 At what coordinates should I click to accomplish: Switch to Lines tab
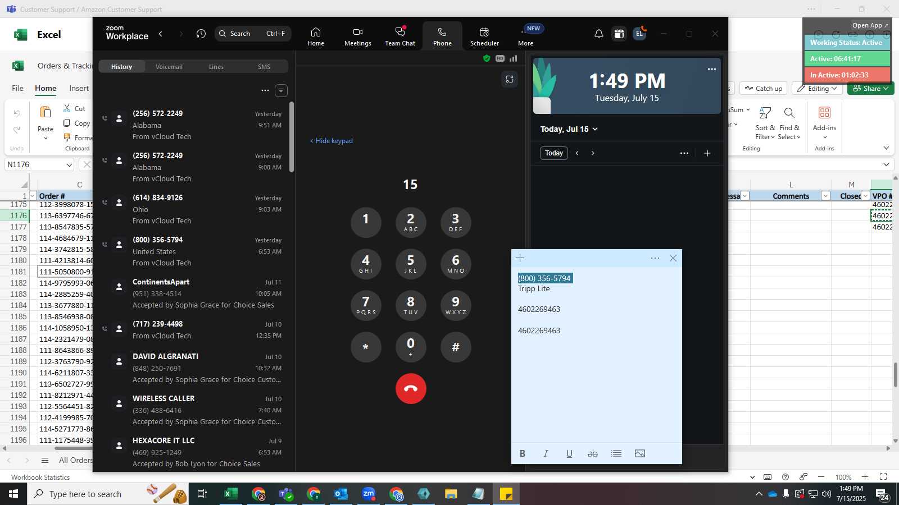click(216, 67)
